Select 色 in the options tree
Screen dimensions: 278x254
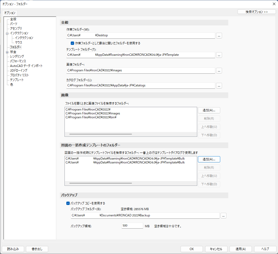point(12,85)
